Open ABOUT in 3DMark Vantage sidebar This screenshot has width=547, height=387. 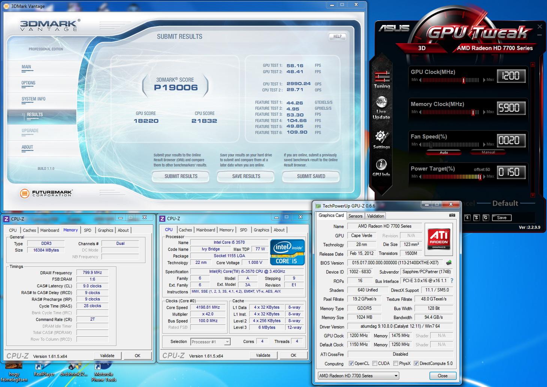pyautogui.click(x=27, y=147)
